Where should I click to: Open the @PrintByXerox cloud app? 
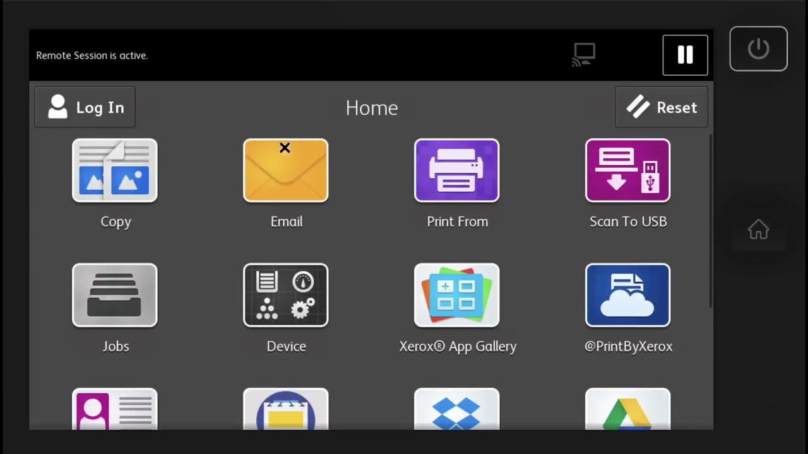coord(628,295)
